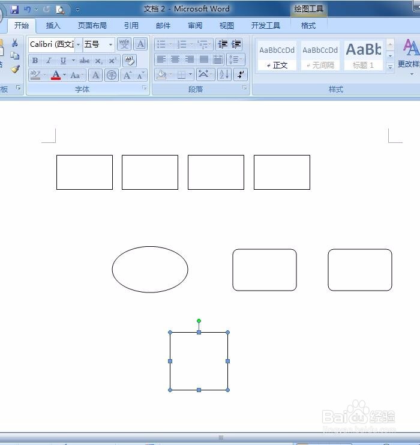Screen dimensions: 420x445
Task: Decrease paragraph indent
Action: click(223, 44)
